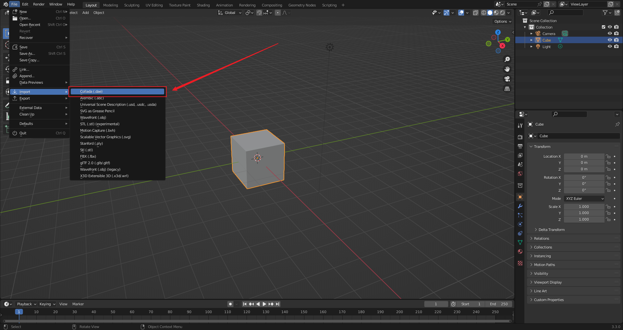
Task: Switch to the Scripting workspace tab
Action: 329,5
